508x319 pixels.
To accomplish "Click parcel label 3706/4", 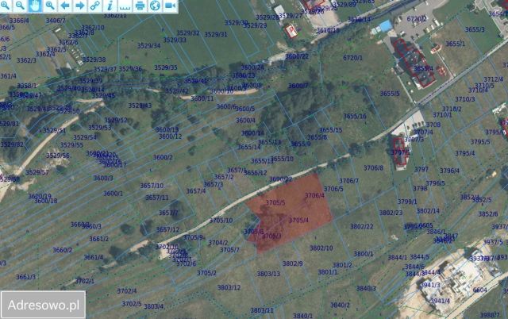I will click(x=314, y=195).
